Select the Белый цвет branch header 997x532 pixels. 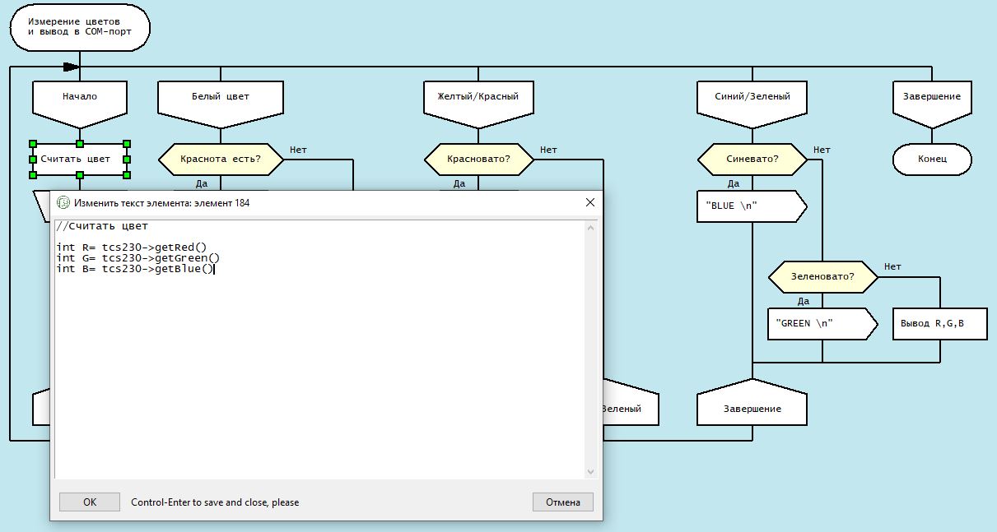click(x=220, y=97)
